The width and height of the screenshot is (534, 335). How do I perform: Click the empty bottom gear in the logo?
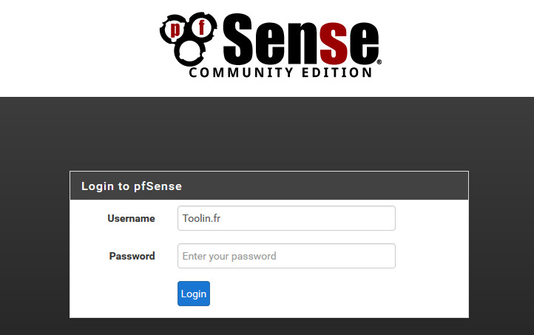pos(189,53)
